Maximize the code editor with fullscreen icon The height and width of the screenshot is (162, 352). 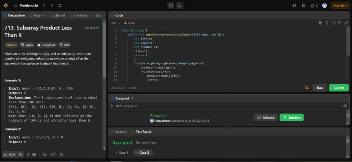(346, 23)
